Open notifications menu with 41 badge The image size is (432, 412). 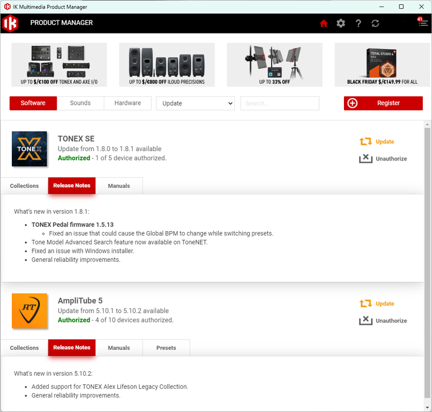click(x=422, y=22)
